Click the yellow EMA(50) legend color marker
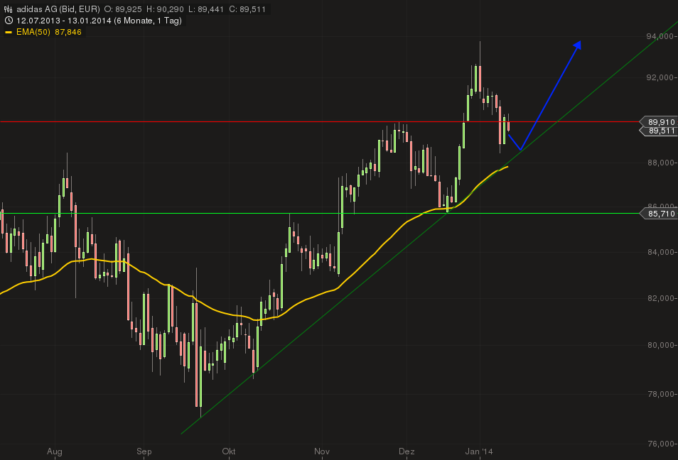The image size is (678, 460). 9,32
